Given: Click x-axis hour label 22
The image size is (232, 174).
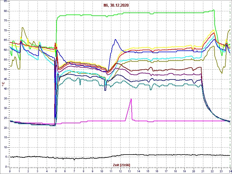Looking at the screenshot, I should [x=212, y=171].
